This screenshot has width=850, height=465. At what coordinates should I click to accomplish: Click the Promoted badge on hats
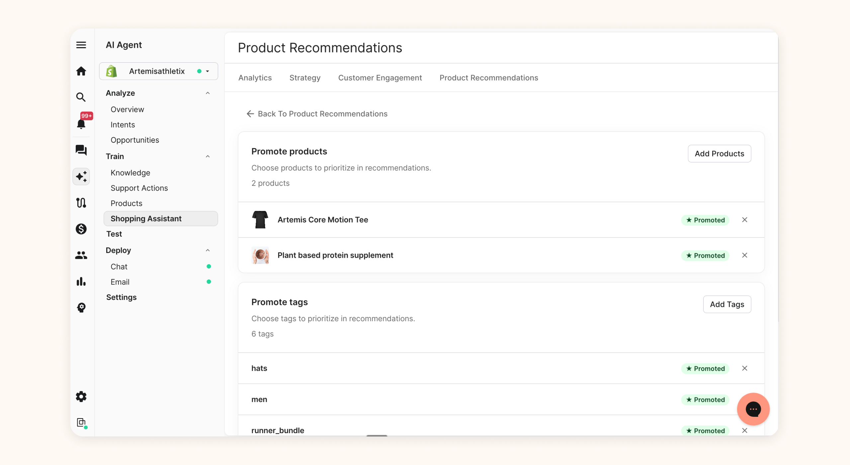[x=705, y=368]
